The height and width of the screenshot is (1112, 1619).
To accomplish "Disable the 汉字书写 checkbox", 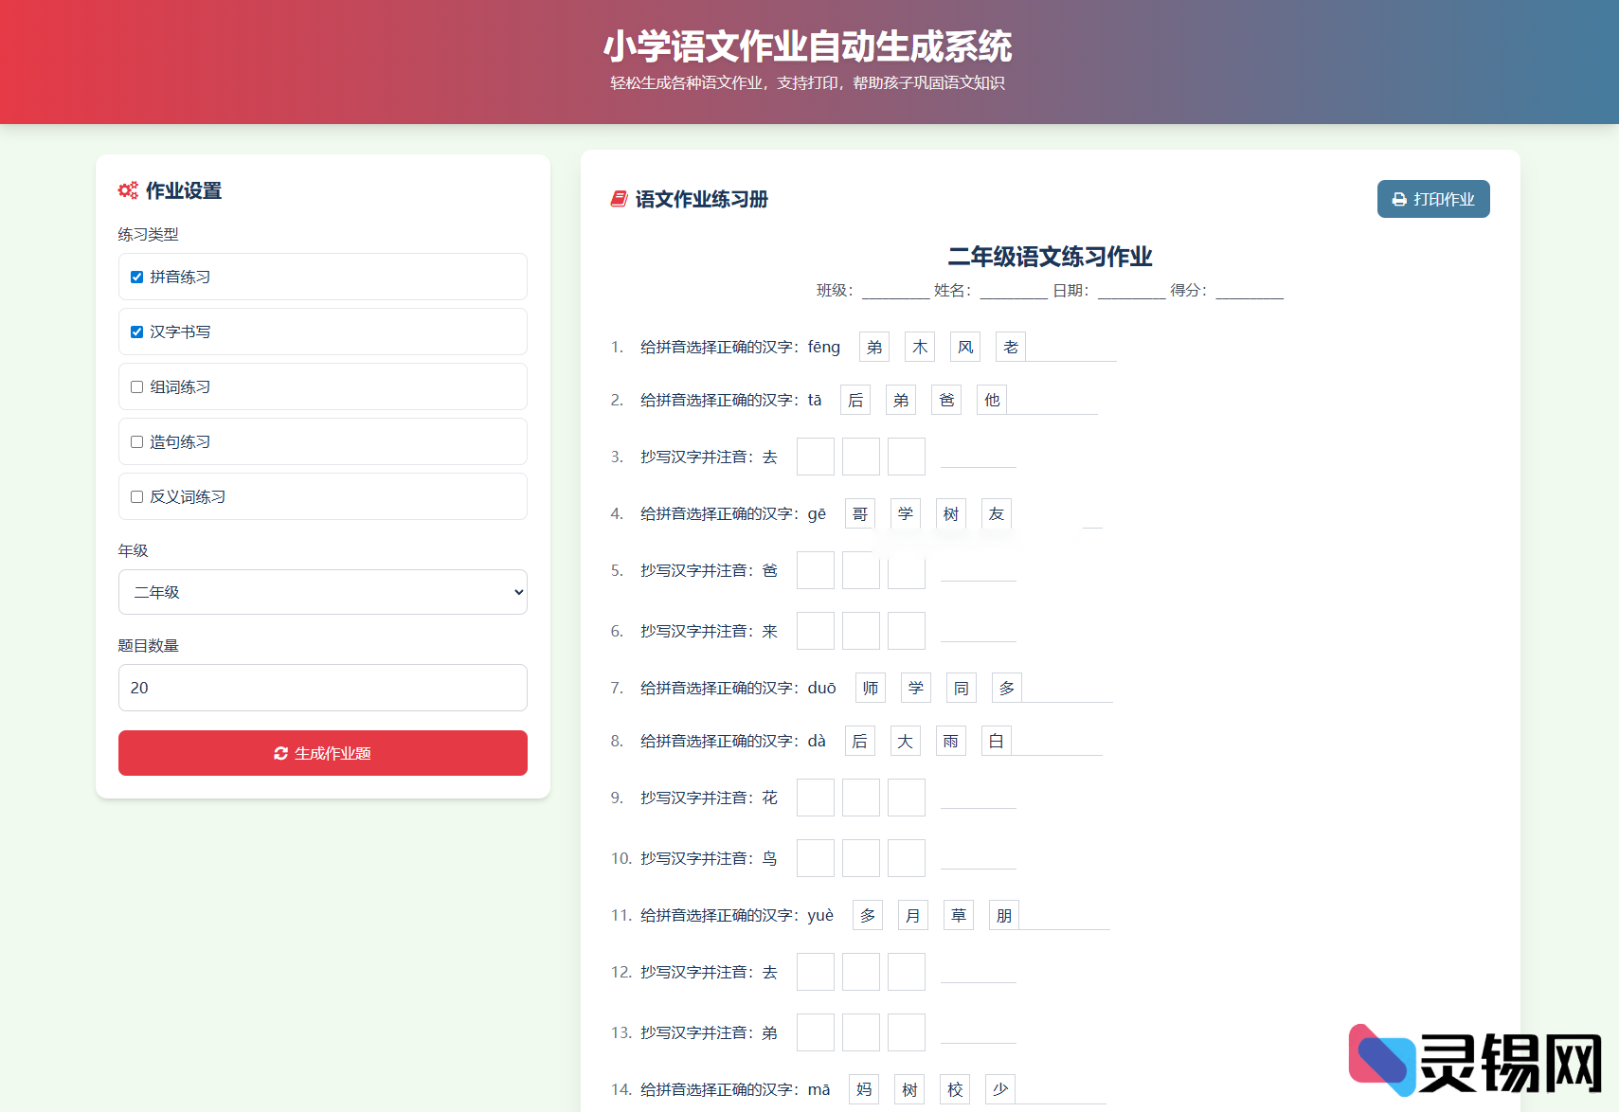I will click(x=136, y=331).
